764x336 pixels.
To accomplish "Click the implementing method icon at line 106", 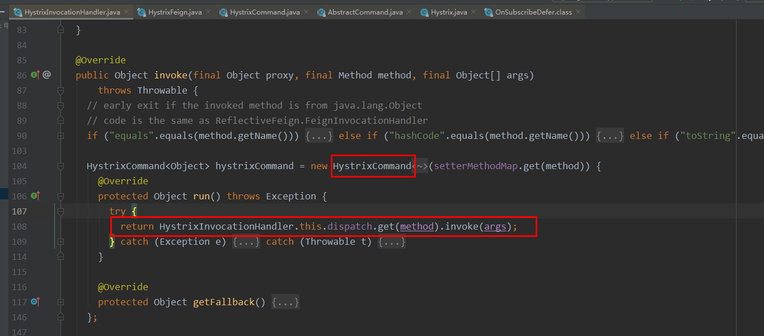I will [35, 195].
